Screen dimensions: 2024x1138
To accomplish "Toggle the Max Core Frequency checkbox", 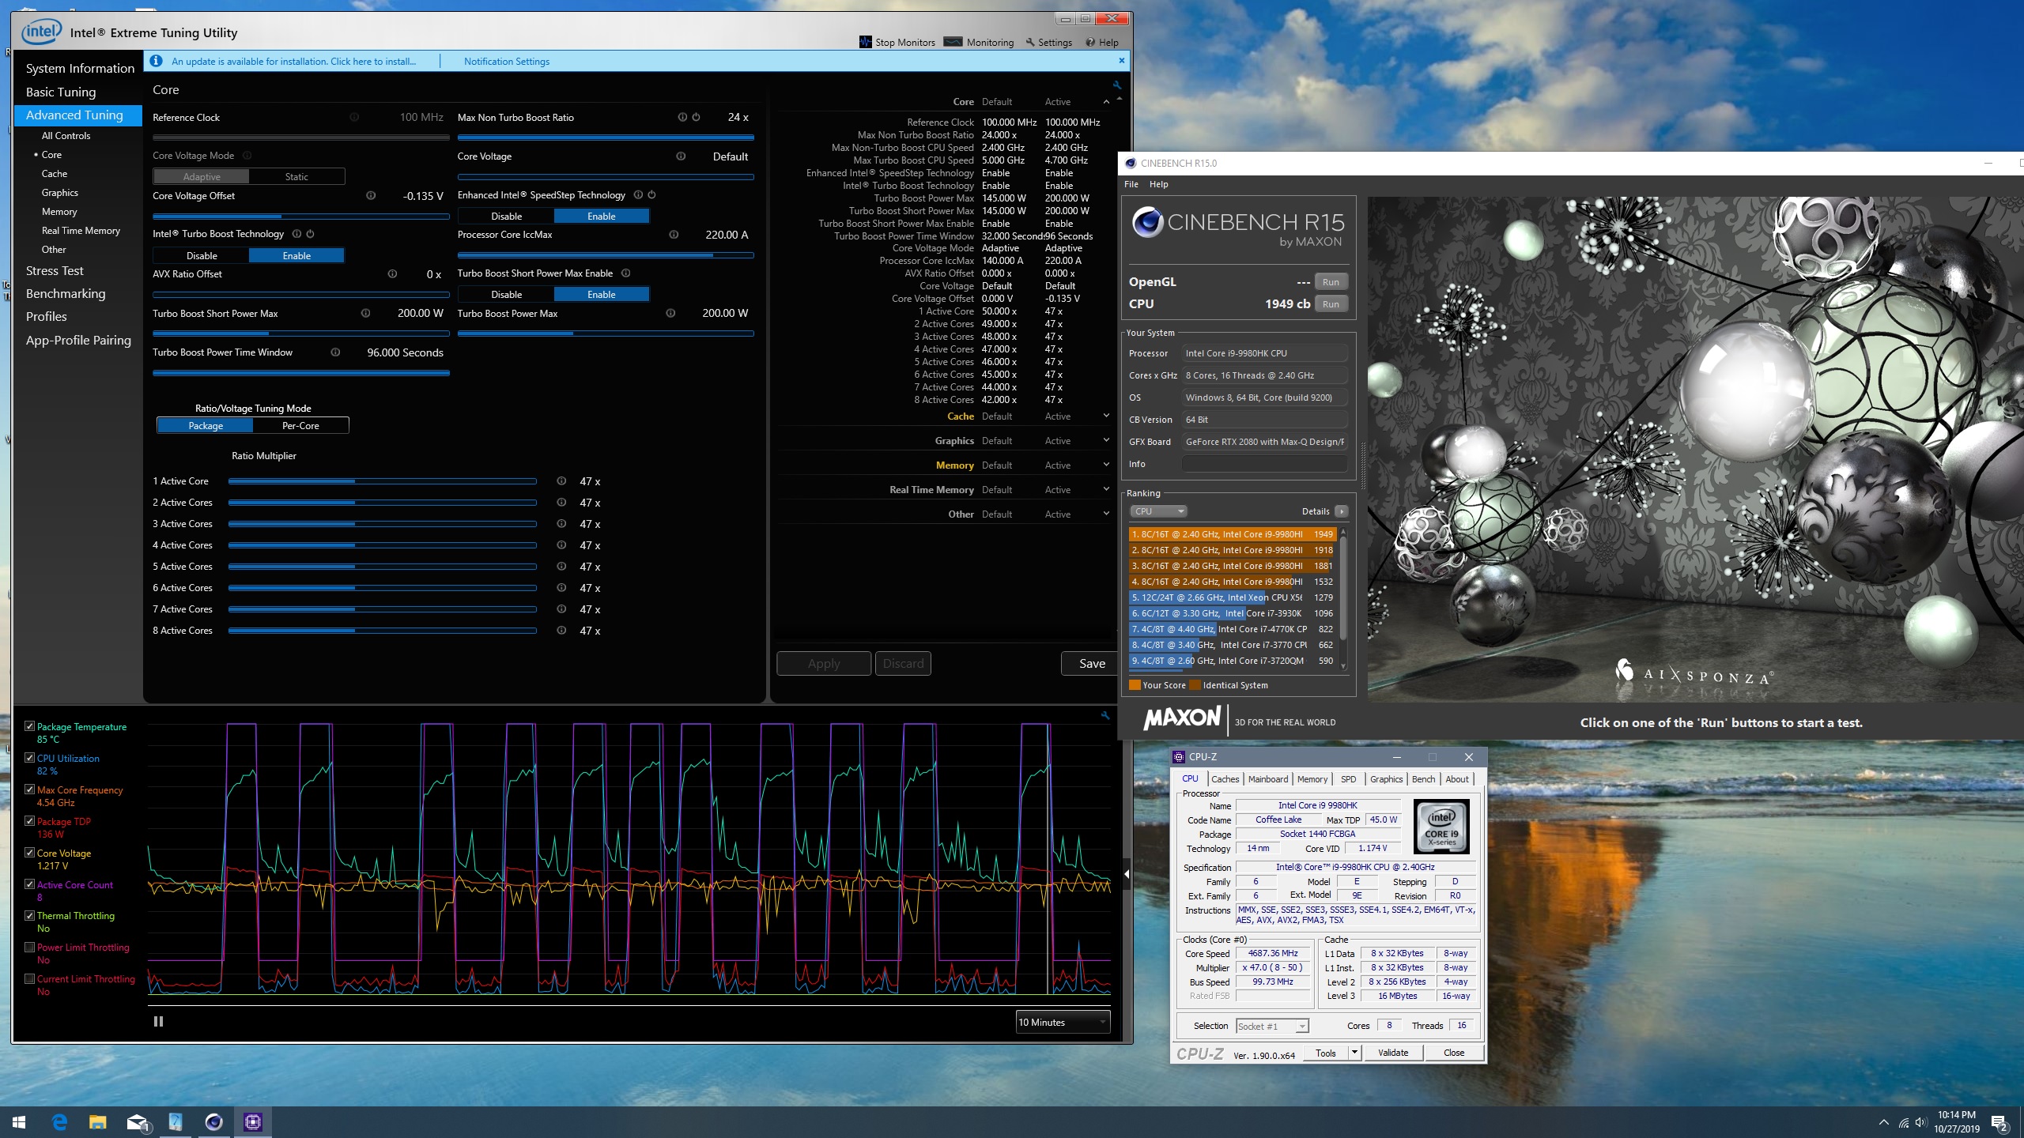I will (x=29, y=789).
